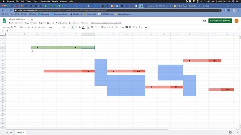Viewport: 241px width, 135px height.
Task: Open the Arial font family dropdown
Action: (x=54, y=27)
